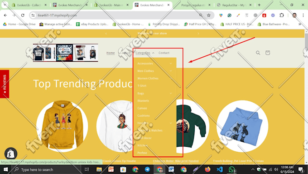
Task: Click the Grammarly extension icon
Action: tap(230, 15)
